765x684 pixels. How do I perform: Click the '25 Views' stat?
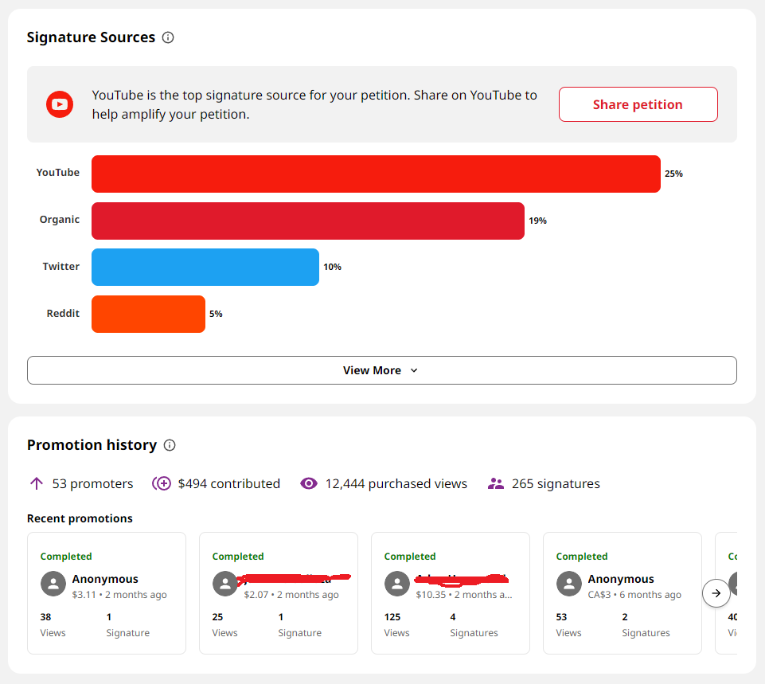point(224,625)
